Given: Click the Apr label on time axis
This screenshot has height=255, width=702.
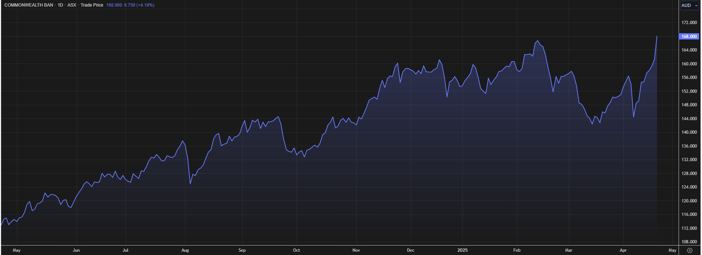Looking at the screenshot, I should tap(623, 250).
